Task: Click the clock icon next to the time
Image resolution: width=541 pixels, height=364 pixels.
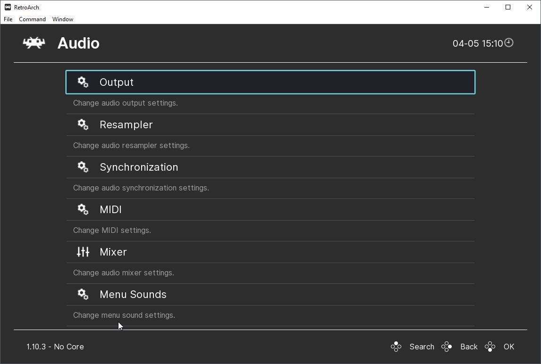Action: point(509,43)
